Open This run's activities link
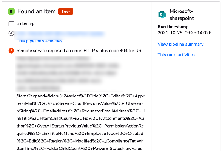 tap(176, 55)
